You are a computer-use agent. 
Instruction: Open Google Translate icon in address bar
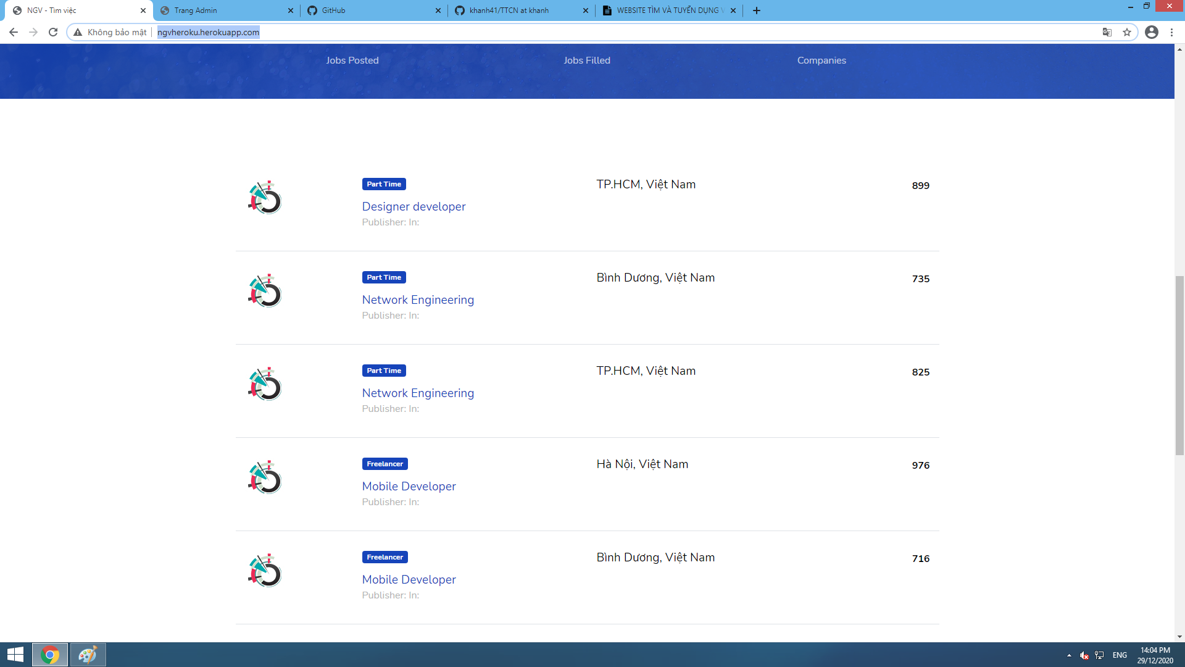1107,32
